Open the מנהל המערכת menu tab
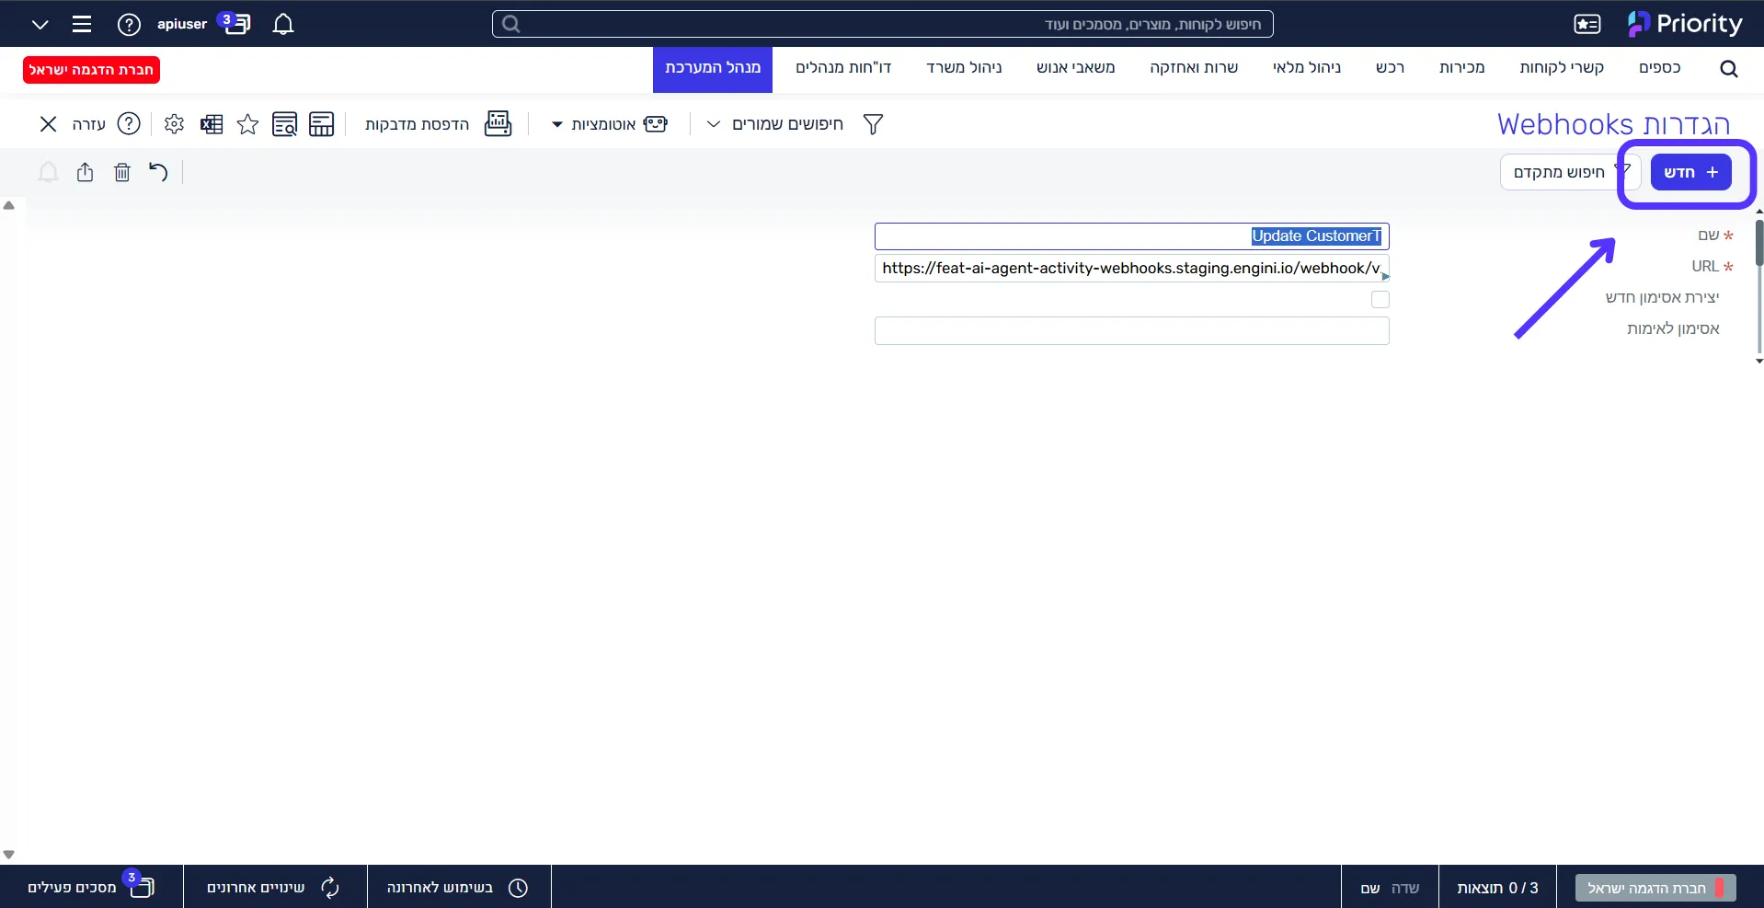 (x=713, y=70)
